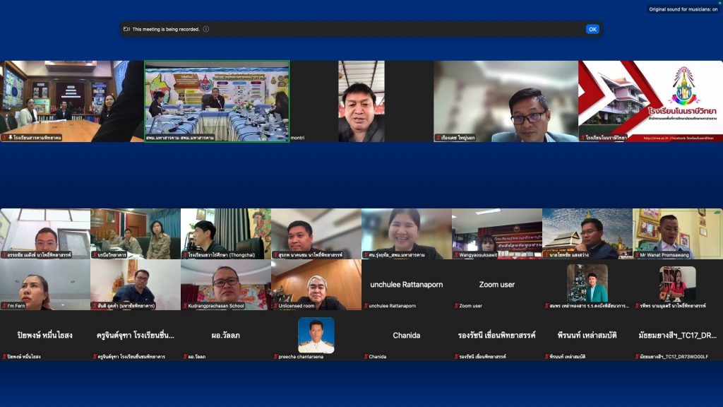This screenshot has width=723, height=407.
Task: Click the info icon beside the recording notice
Action: tap(206, 29)
